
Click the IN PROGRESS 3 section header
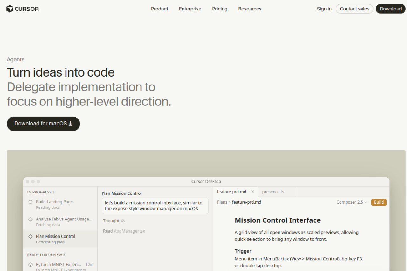click(x=41, y=192)
